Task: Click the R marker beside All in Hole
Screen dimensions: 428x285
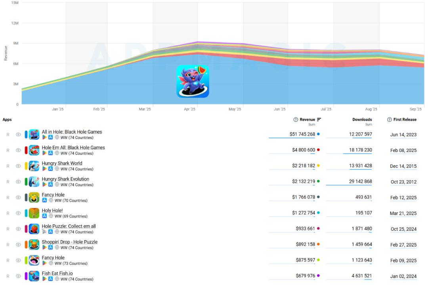Action: [x=8, y=135]
